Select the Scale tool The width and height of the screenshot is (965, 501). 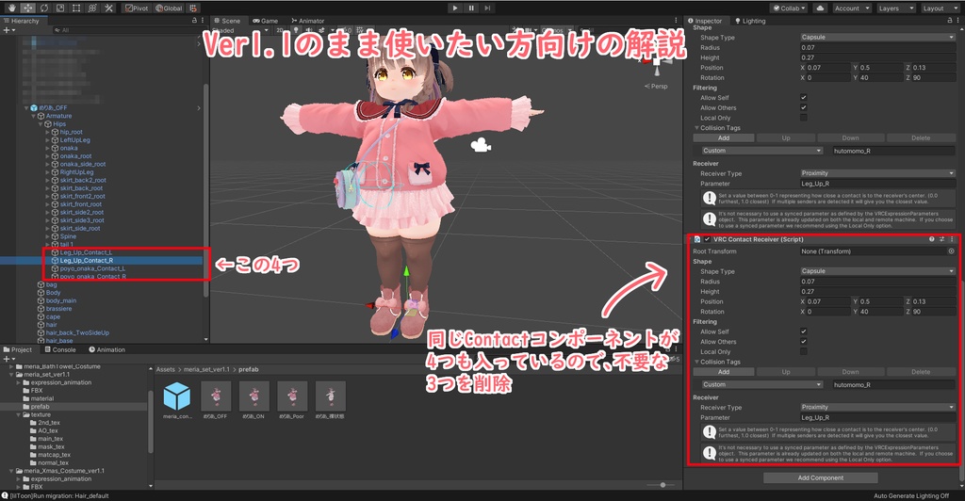point(59,8)
